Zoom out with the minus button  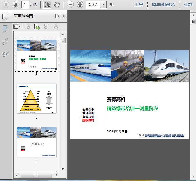(x=70, y=5)
